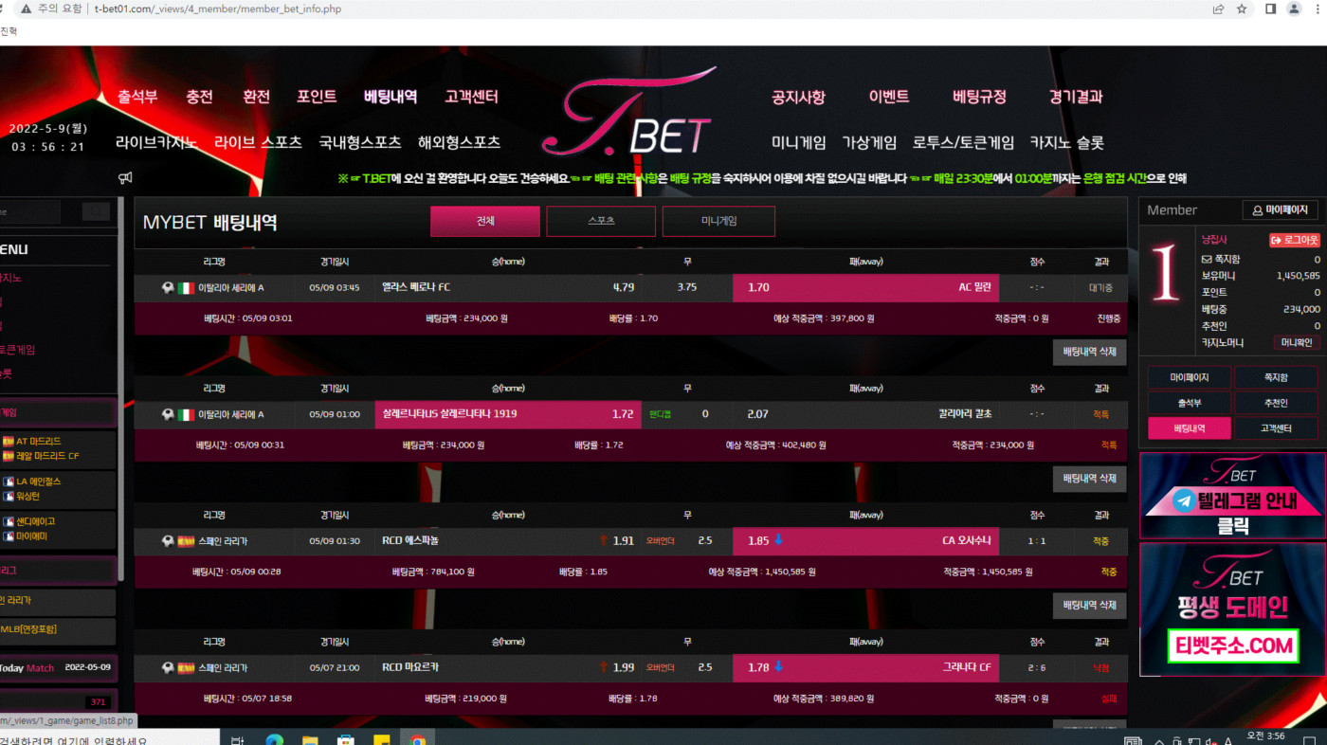The height and width of the screenshot is (745, 1327).
Task: Open 로투스/토큰게임 menu item
Action: point(963,142)
